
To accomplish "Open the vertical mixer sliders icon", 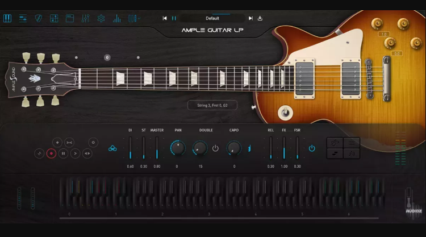I will coord(85,18).
